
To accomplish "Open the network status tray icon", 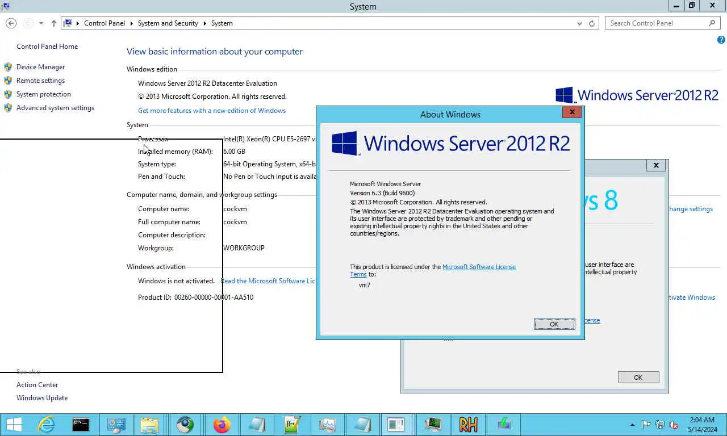I will (660, 425).
